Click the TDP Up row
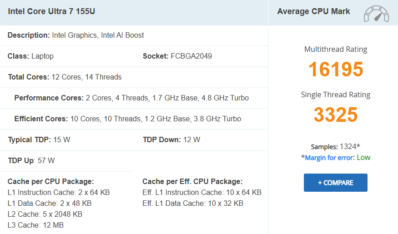 pos(31,160)
